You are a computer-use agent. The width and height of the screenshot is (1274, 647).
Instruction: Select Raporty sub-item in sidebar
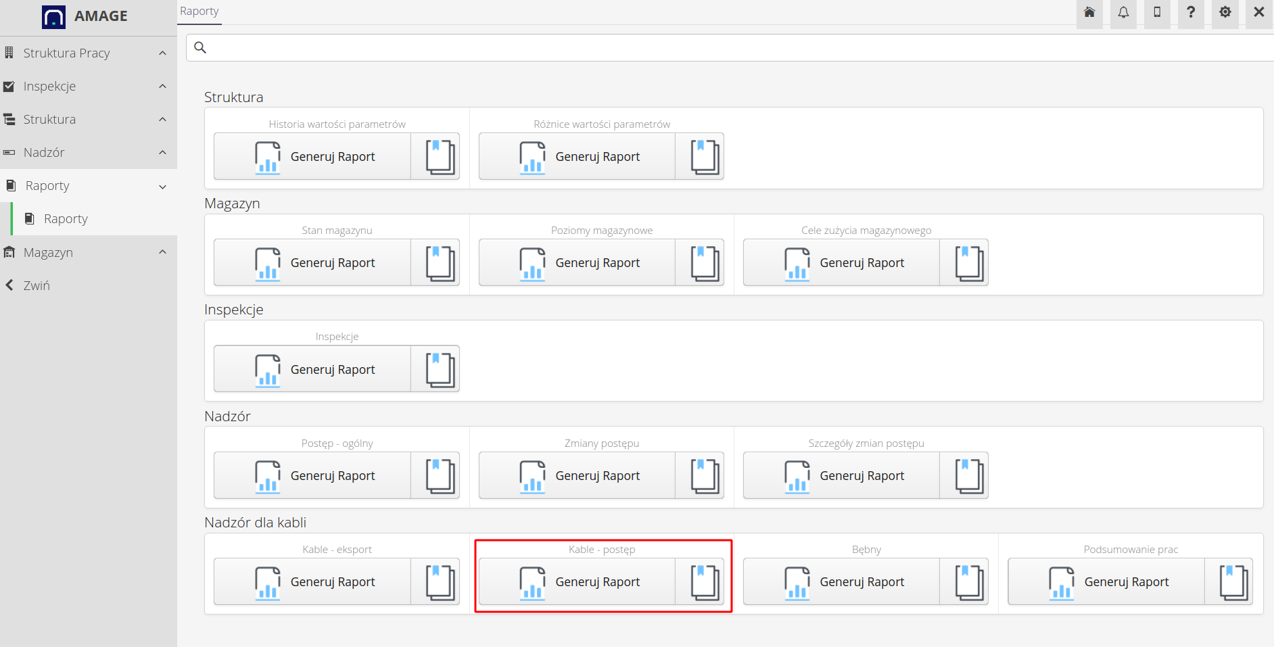click(66, 219)
